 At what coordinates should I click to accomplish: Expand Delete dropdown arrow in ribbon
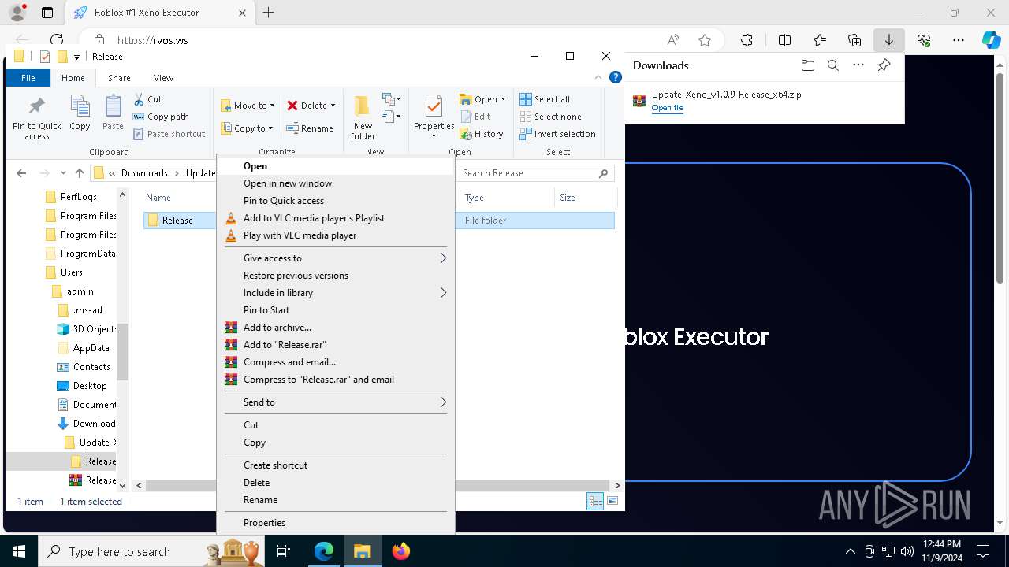click(x=333, y=106)
